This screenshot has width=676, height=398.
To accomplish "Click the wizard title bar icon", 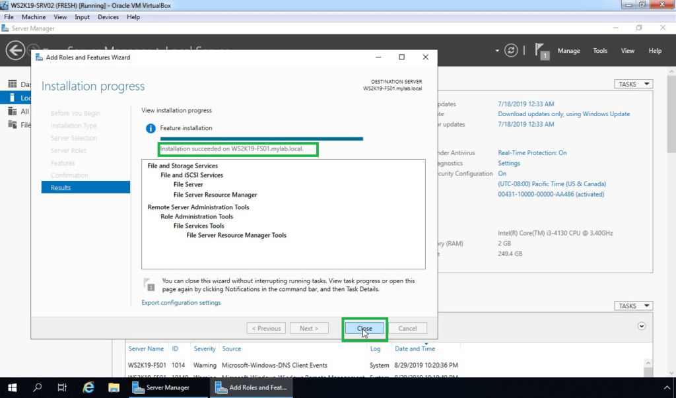I will 39,57.
